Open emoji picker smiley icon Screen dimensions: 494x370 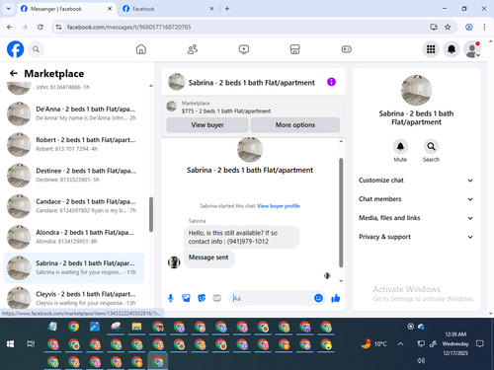click(x=318, y=298)
